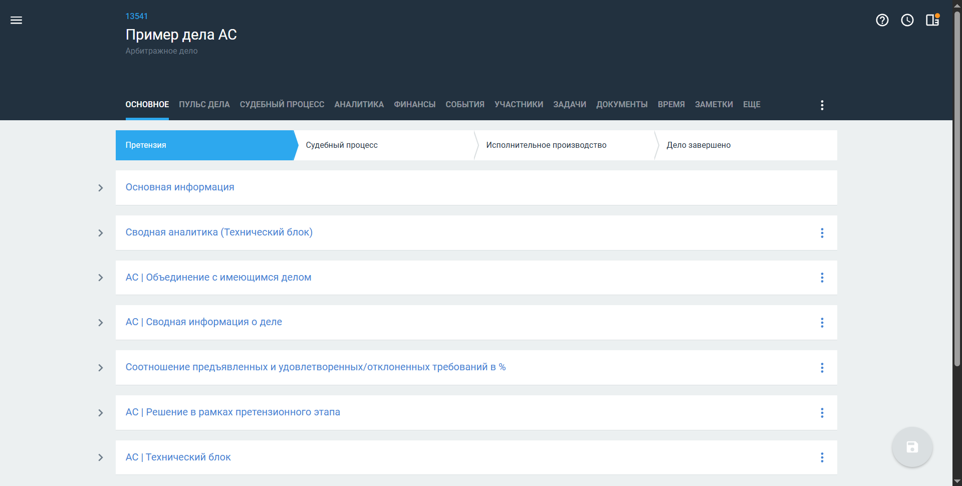Screen dimensions: 962x486
Task: Click the floating save button
Action: [912, 447]
